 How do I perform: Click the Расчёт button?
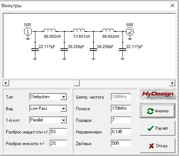[x=157, y=128]
